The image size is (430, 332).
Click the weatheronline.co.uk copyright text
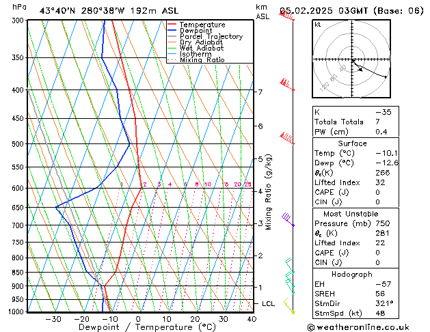click(358, 327)
